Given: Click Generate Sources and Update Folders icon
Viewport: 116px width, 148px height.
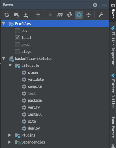Looking at the screenshot, I should (x=16, y=15).
